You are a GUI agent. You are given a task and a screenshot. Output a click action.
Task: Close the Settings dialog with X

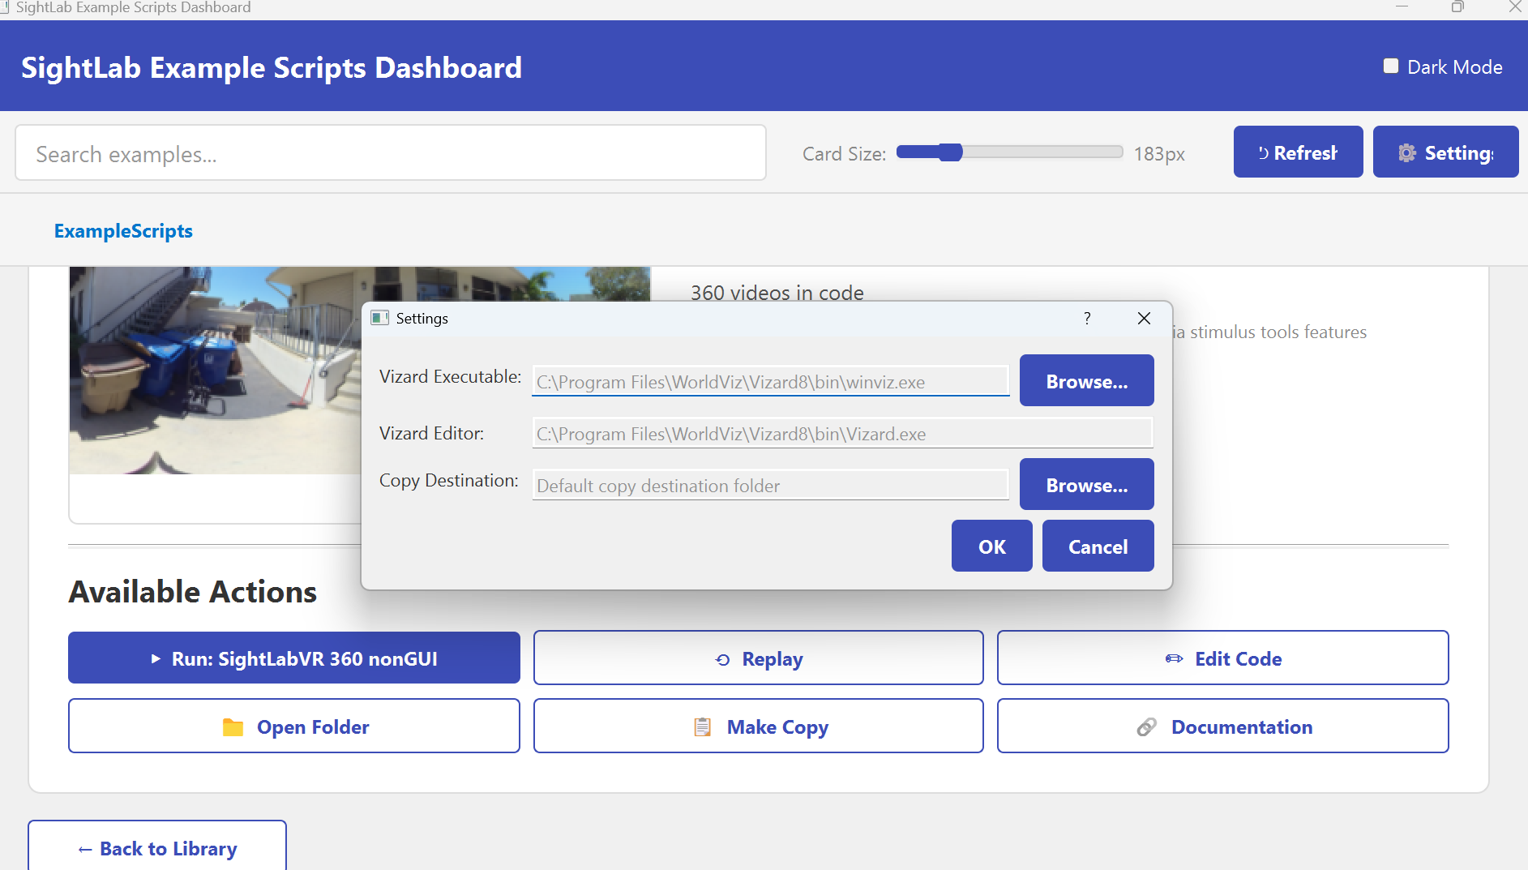[1144, 318]
